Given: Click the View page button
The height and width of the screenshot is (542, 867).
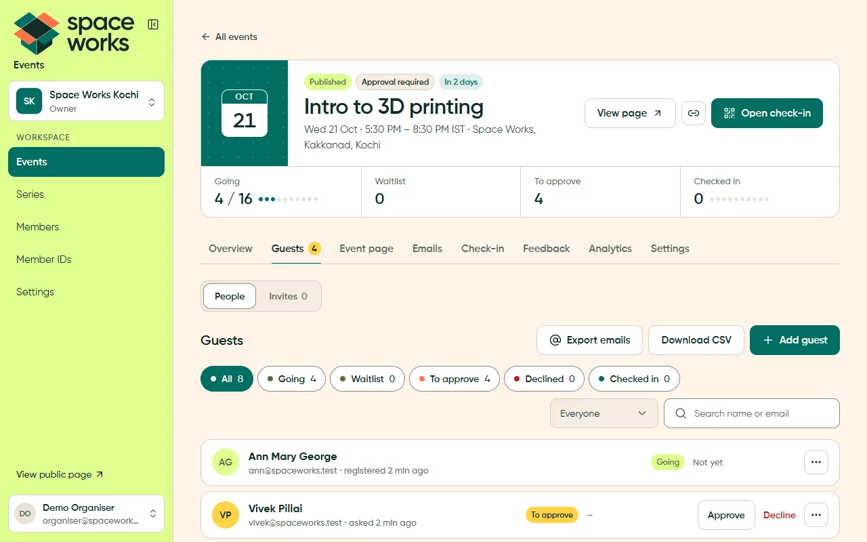Looking at the screenshot, I should point(630,113).
